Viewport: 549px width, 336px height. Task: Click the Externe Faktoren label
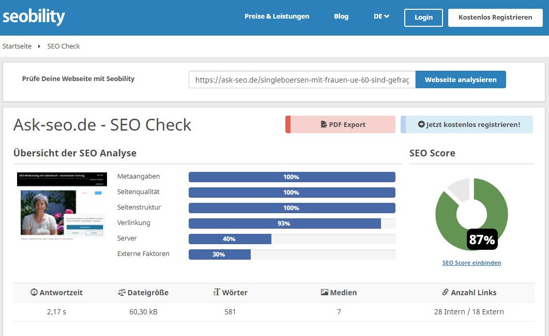pos(143,253)
